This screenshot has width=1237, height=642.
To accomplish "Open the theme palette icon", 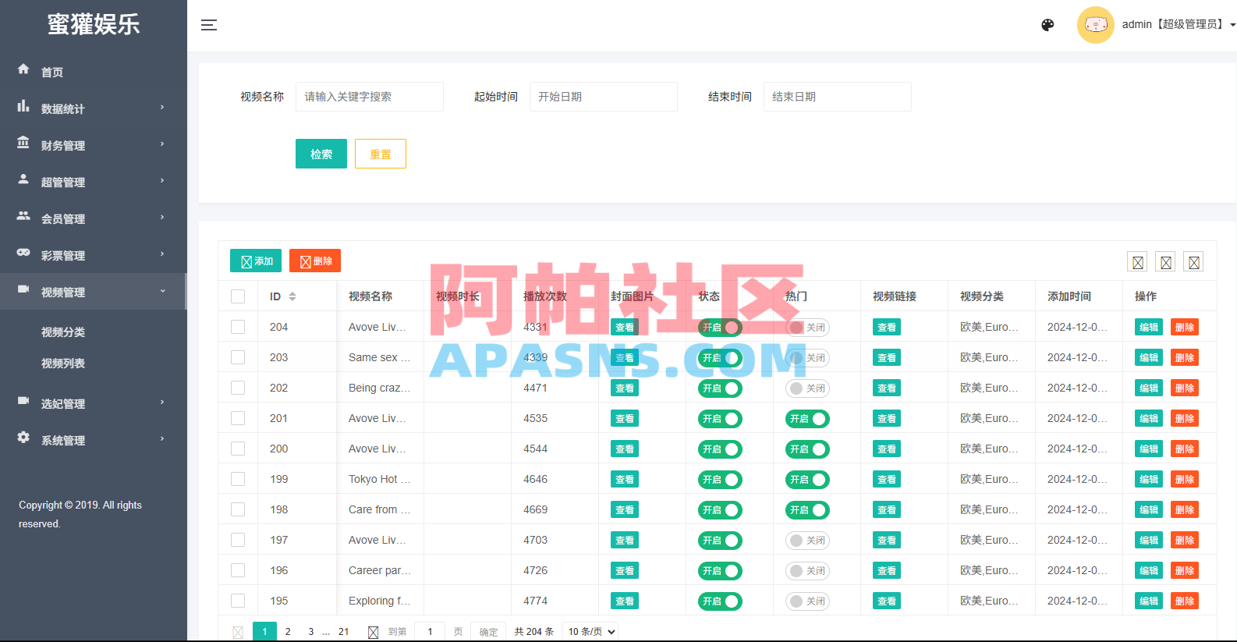I will [1047, 25].
